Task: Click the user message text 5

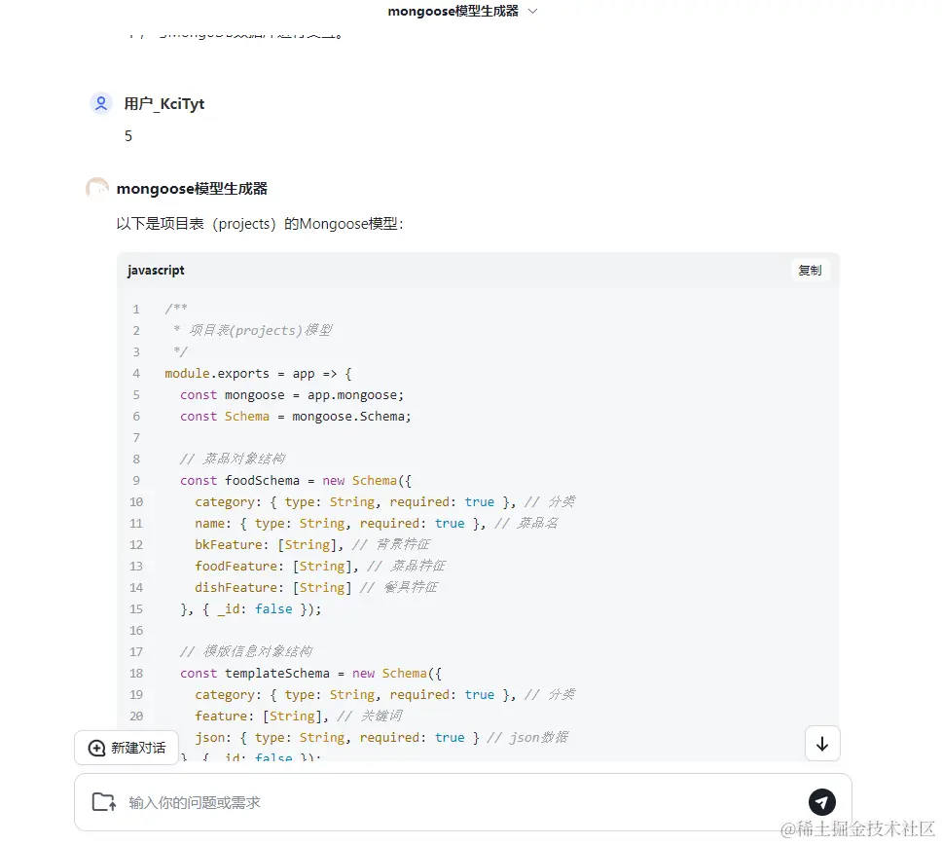Action: pyautogui.click(x=127, y=136)
